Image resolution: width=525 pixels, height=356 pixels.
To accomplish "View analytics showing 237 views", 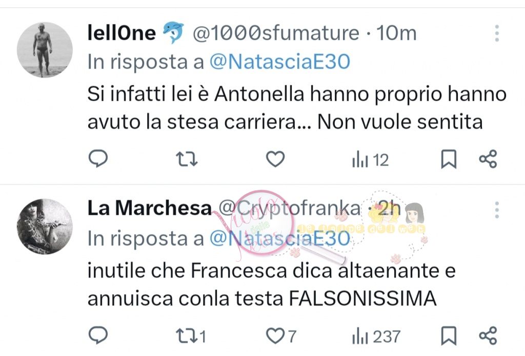I will 375,336.
